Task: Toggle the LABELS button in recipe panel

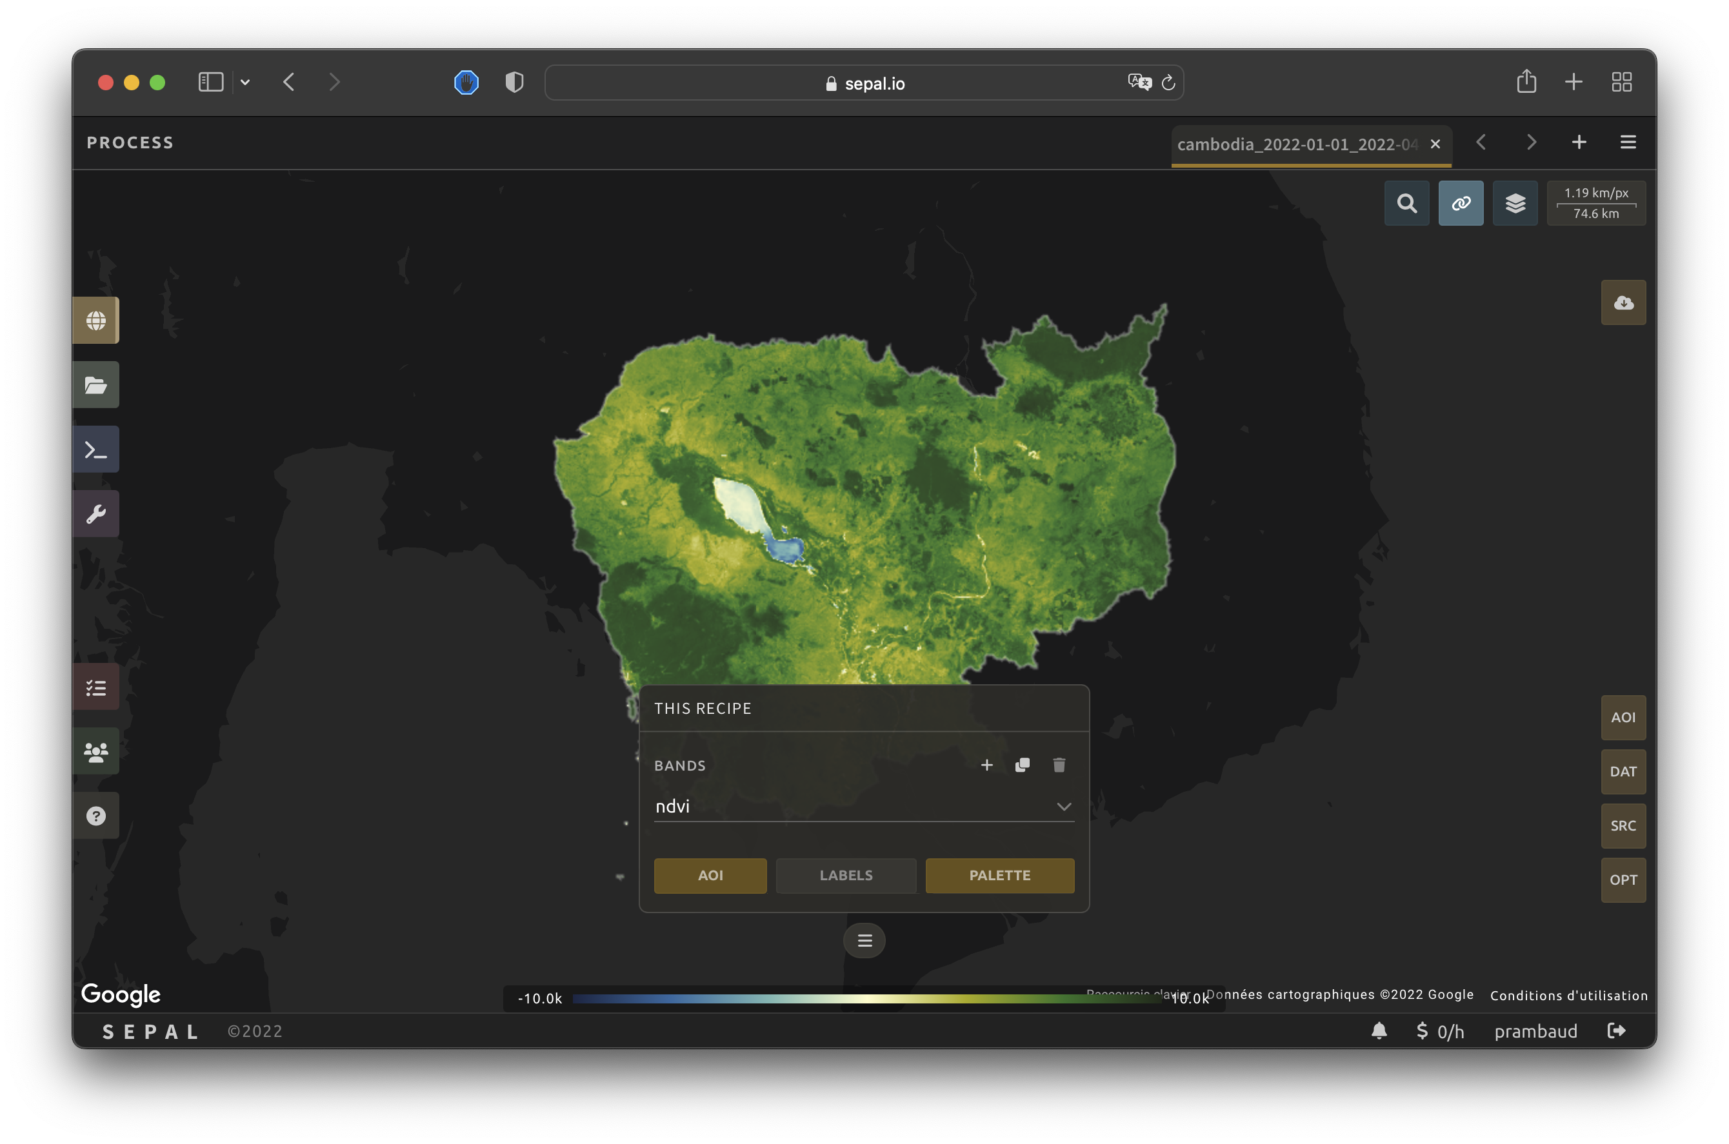Action: (845, 876)
